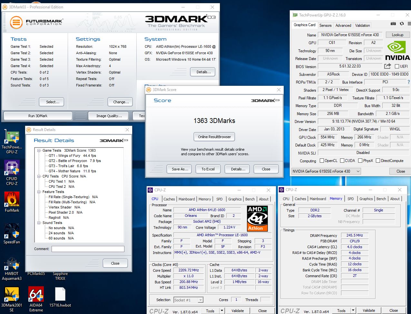
Task: Click To Excel in the Score window
Action: 208,169
